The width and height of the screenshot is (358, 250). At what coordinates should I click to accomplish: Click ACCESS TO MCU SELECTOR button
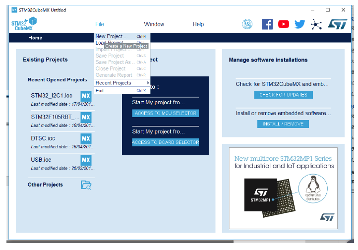click(165, 113)
